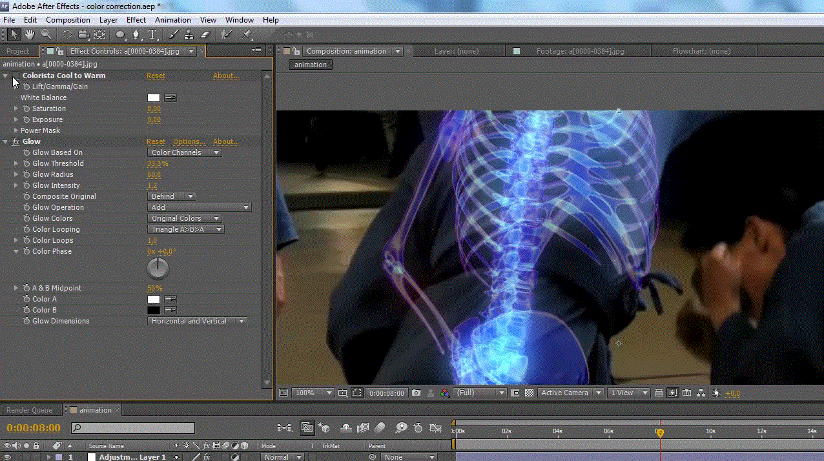Viewport: 824px width, 461px height.
Task: Open the Effect menu
Action: [x=136, y=20]
